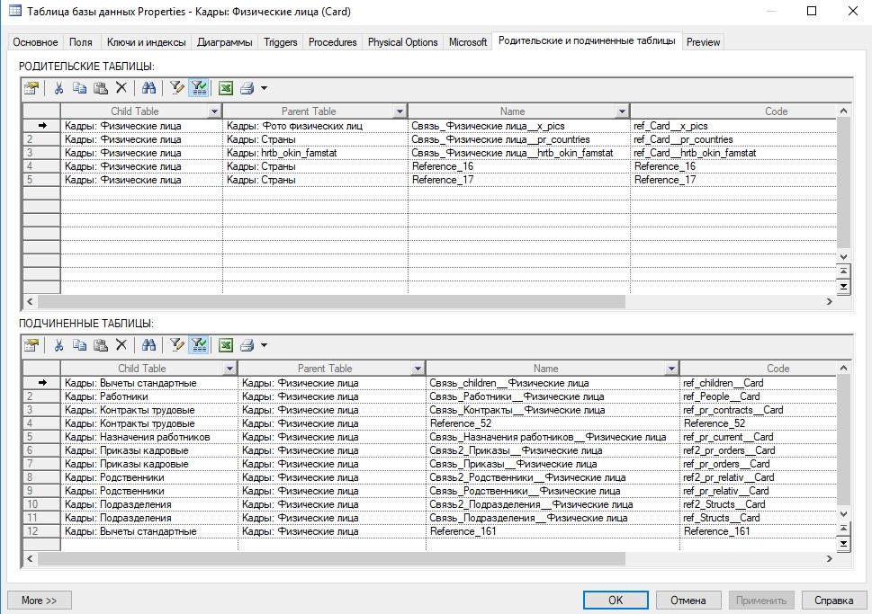Print the parent tables list

(x=247, y=88)
